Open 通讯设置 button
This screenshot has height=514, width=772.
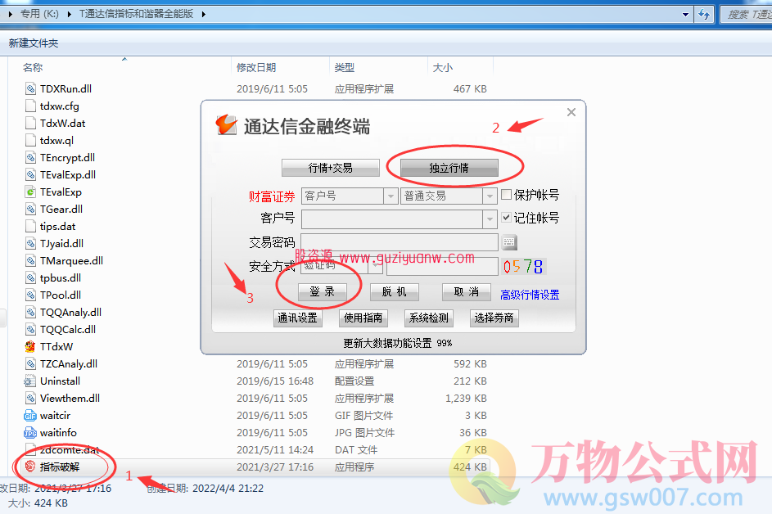point(297,318)
